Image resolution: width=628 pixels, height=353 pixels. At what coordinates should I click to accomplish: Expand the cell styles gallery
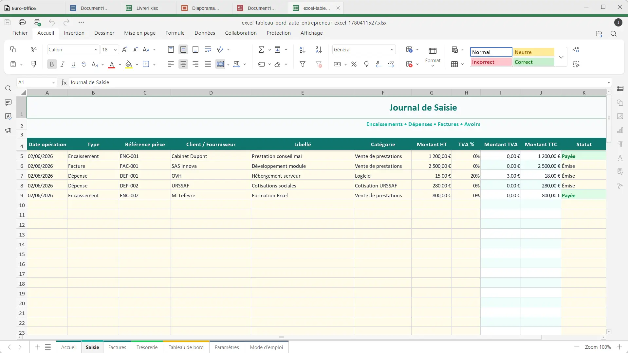click(x=561, y=57)
